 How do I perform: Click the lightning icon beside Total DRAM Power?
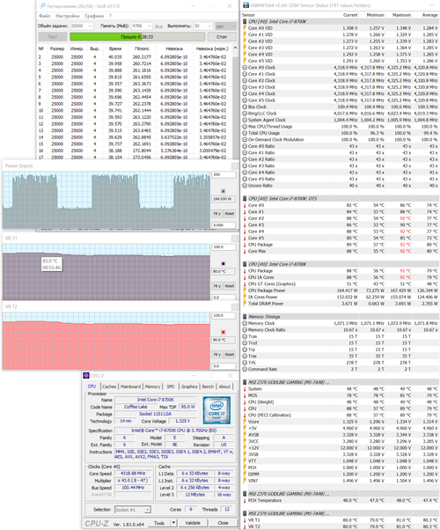click(245, 304)
